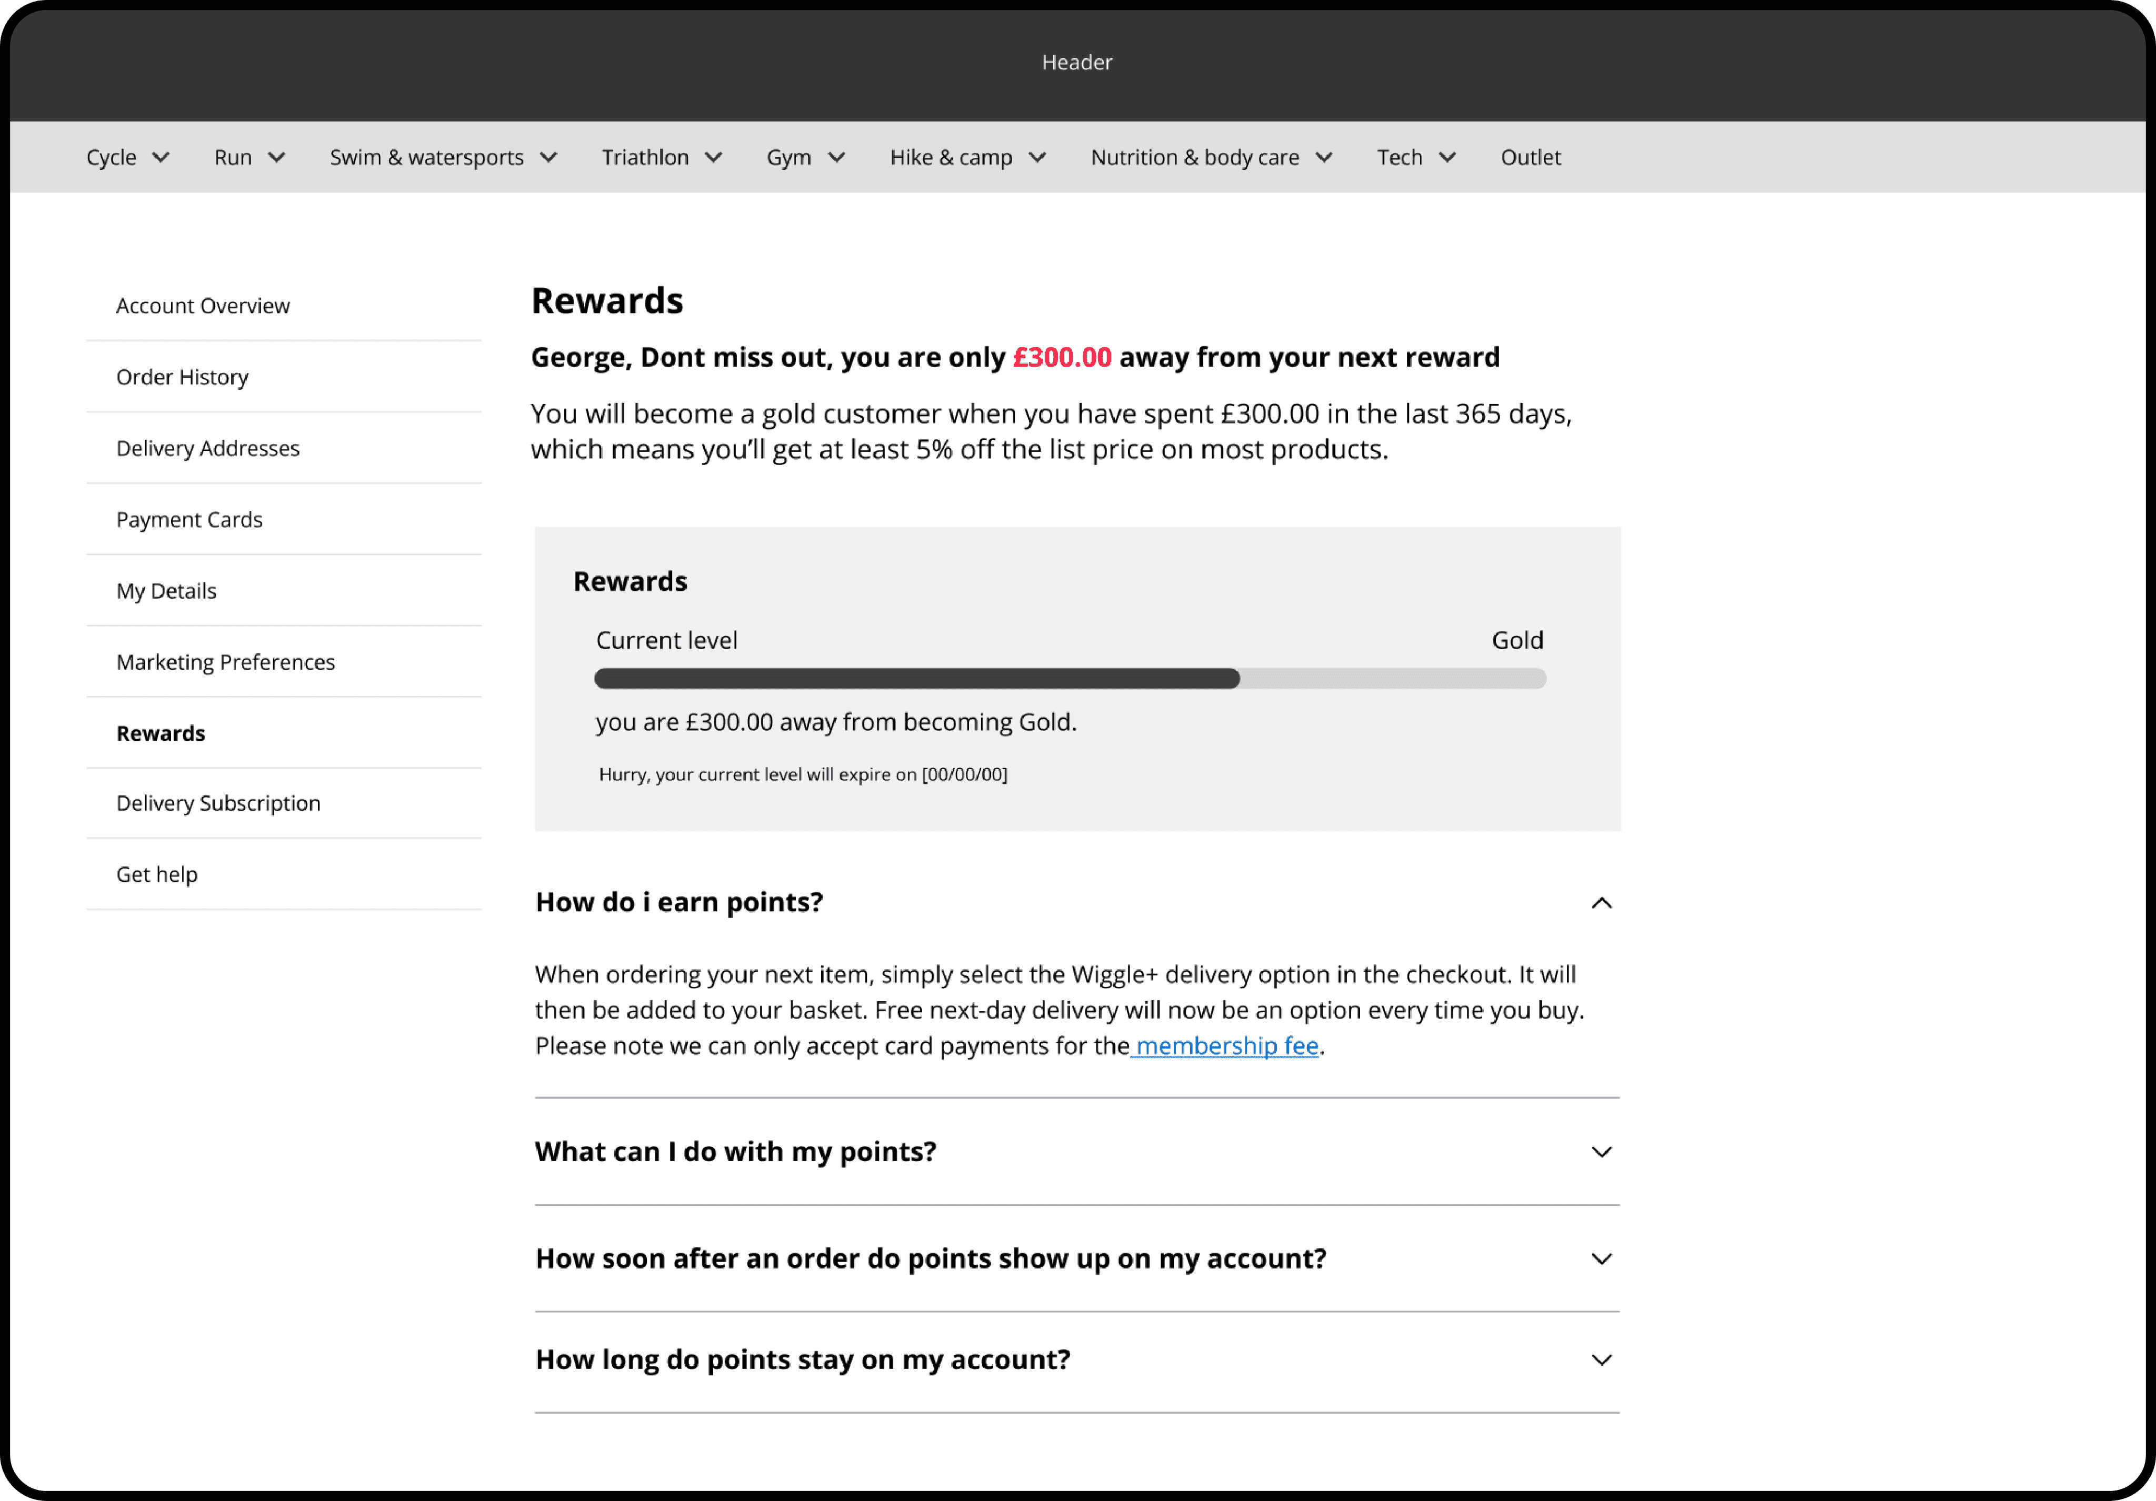Collapse the 'How do i earn points?' section
Image resolution: width=2156 pixels, height=1501 pixels.
coord(1601,903)
